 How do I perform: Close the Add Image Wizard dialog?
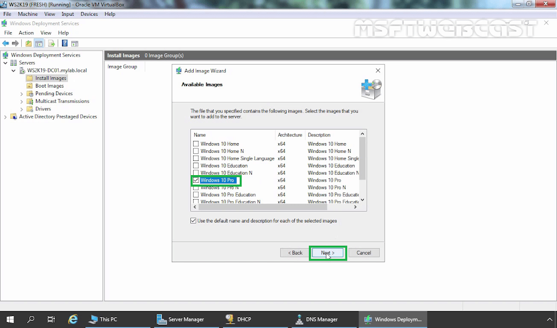(x=378, y=71)
